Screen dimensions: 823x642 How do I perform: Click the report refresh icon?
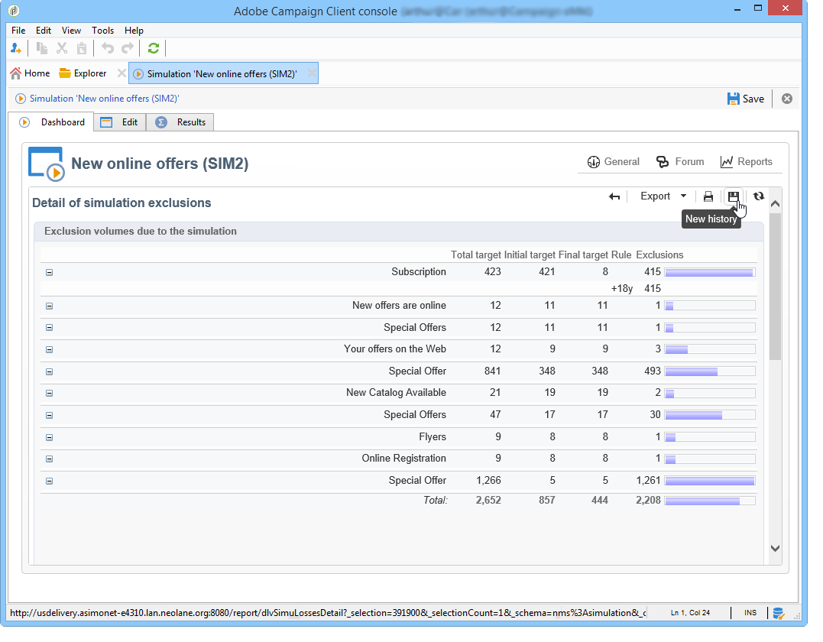758,196
